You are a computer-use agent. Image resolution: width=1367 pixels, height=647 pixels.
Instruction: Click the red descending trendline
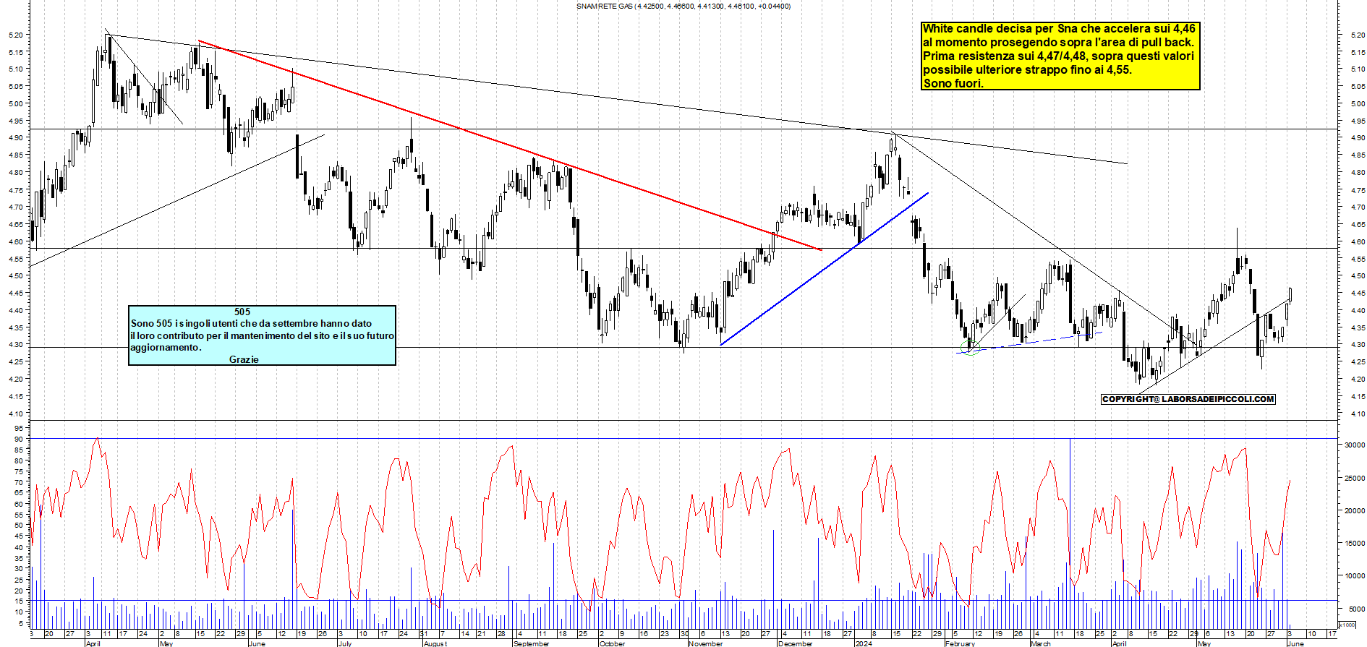(x=510, y=145)
